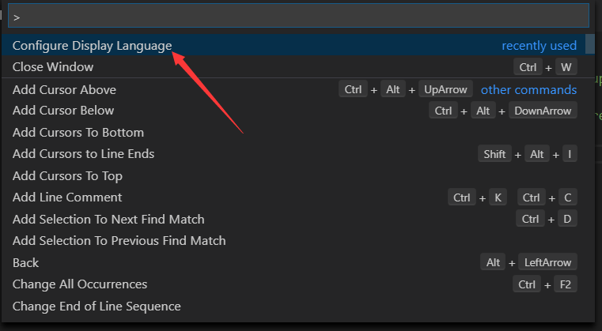Click the Ctrl+F2 keybinding badge
Viewport: 602px width, 331px height.
click(545, 284)
